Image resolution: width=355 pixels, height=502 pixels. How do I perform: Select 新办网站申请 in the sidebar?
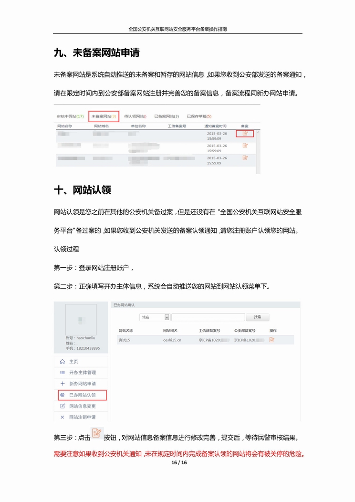click(82, 384)
